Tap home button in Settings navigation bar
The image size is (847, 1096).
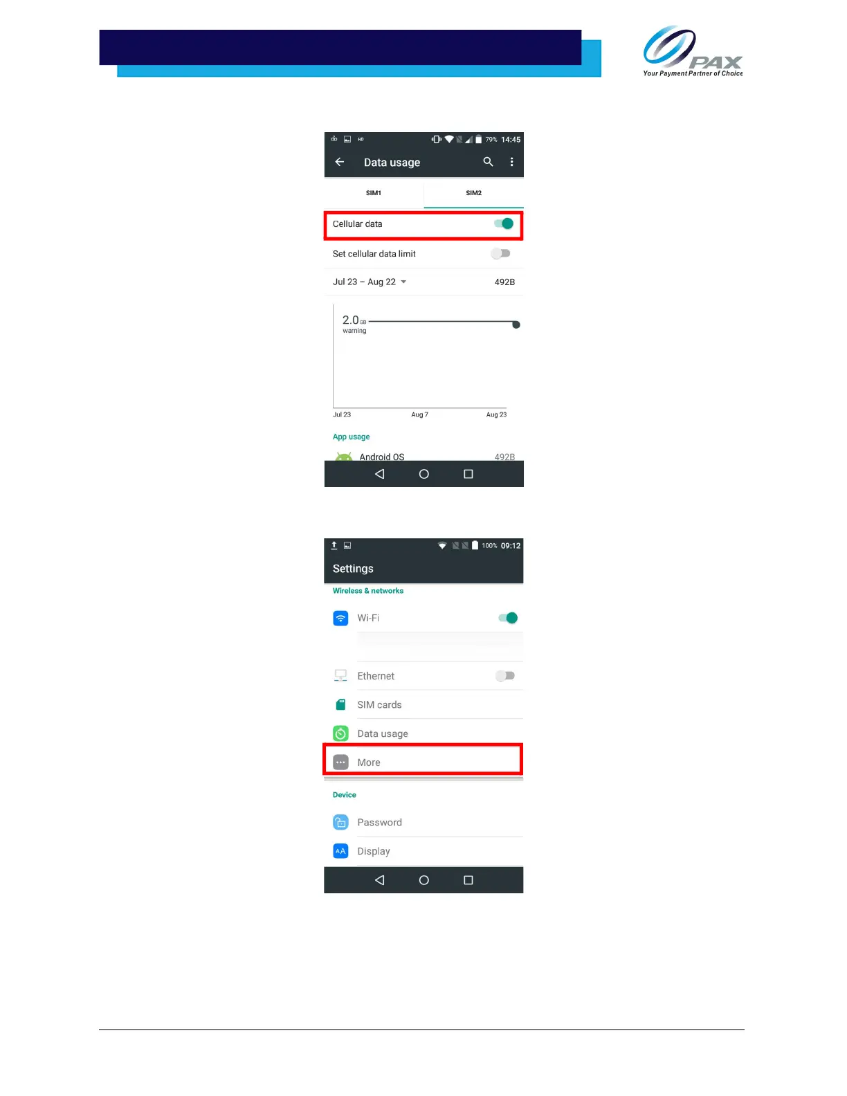(424, 880)
